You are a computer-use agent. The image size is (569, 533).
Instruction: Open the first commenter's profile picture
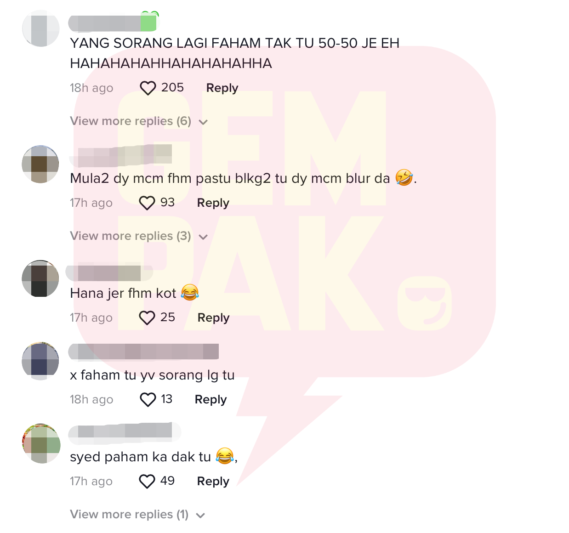click(x=41, y=28)
